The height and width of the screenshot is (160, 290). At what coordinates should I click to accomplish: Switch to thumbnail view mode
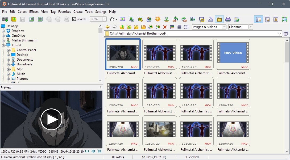(172, 27)
